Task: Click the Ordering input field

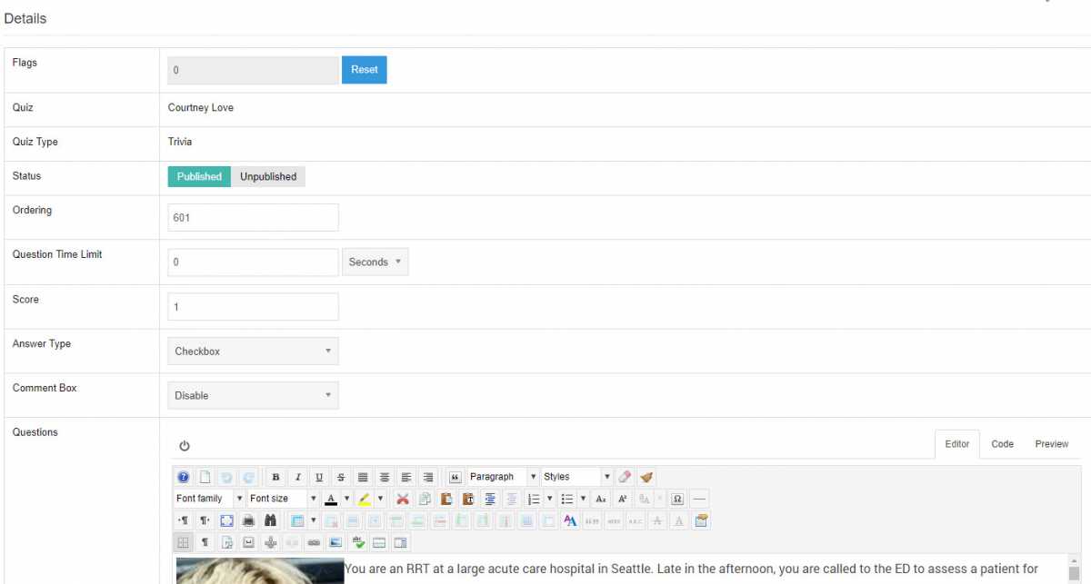Action: pos(253,218)
